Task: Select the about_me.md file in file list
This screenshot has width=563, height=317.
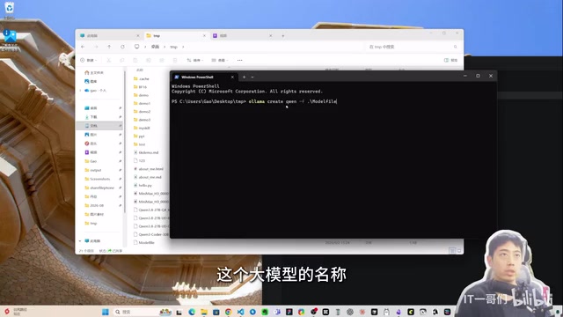Action: pyautogui.click(x=148, y=177)
